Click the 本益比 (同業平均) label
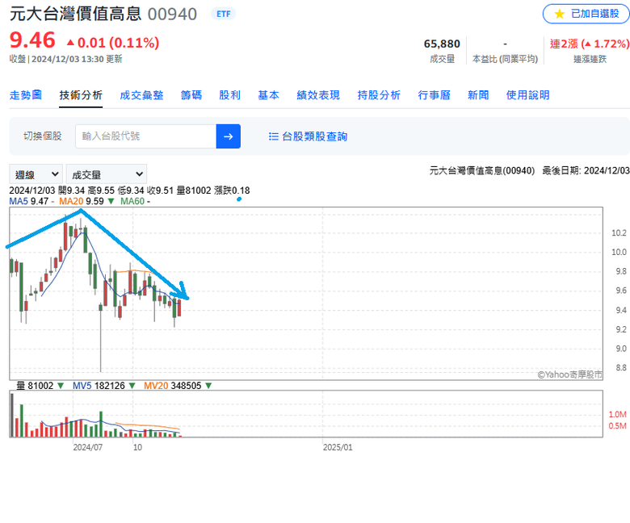Image resolution: width=630 pixels, height=523 pixels. click(x=505, y=59)
